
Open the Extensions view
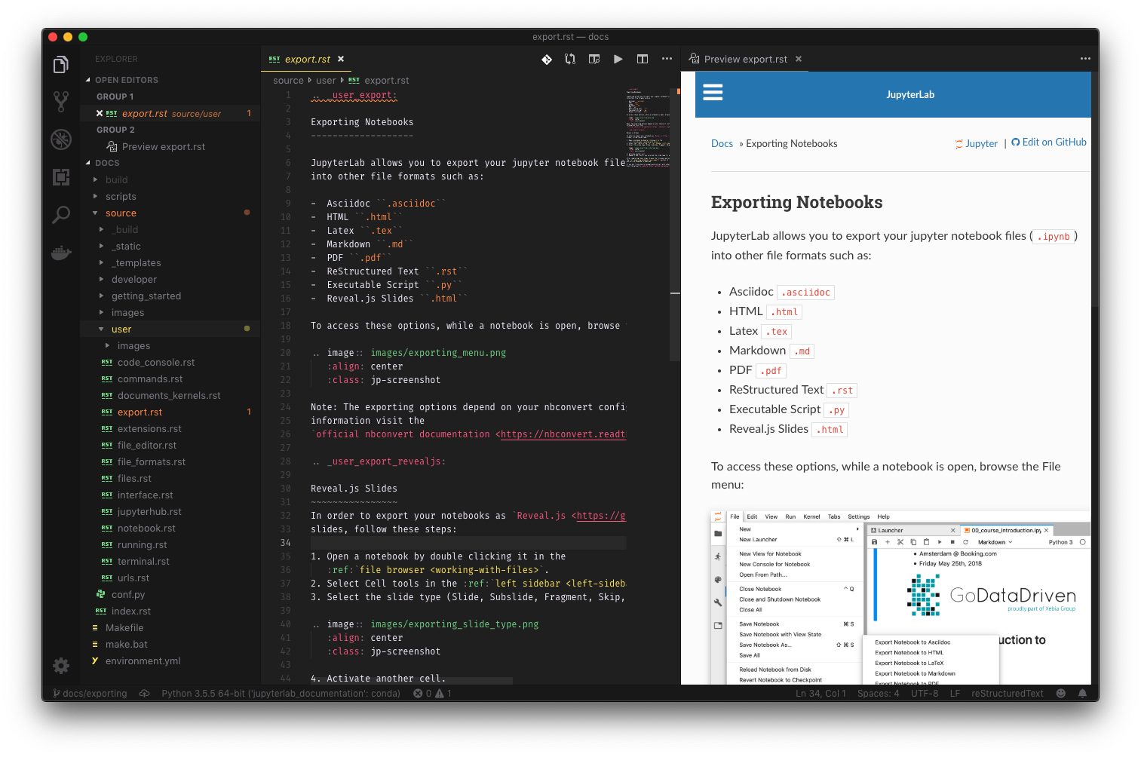pyautogui.click(x=61, y=177)
